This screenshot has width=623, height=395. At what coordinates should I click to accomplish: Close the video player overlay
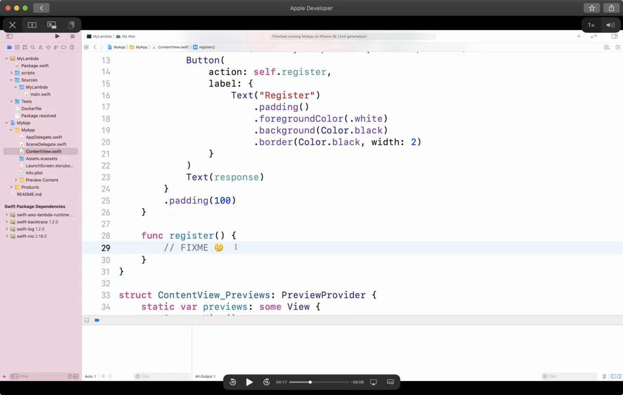tap(12, 25)
